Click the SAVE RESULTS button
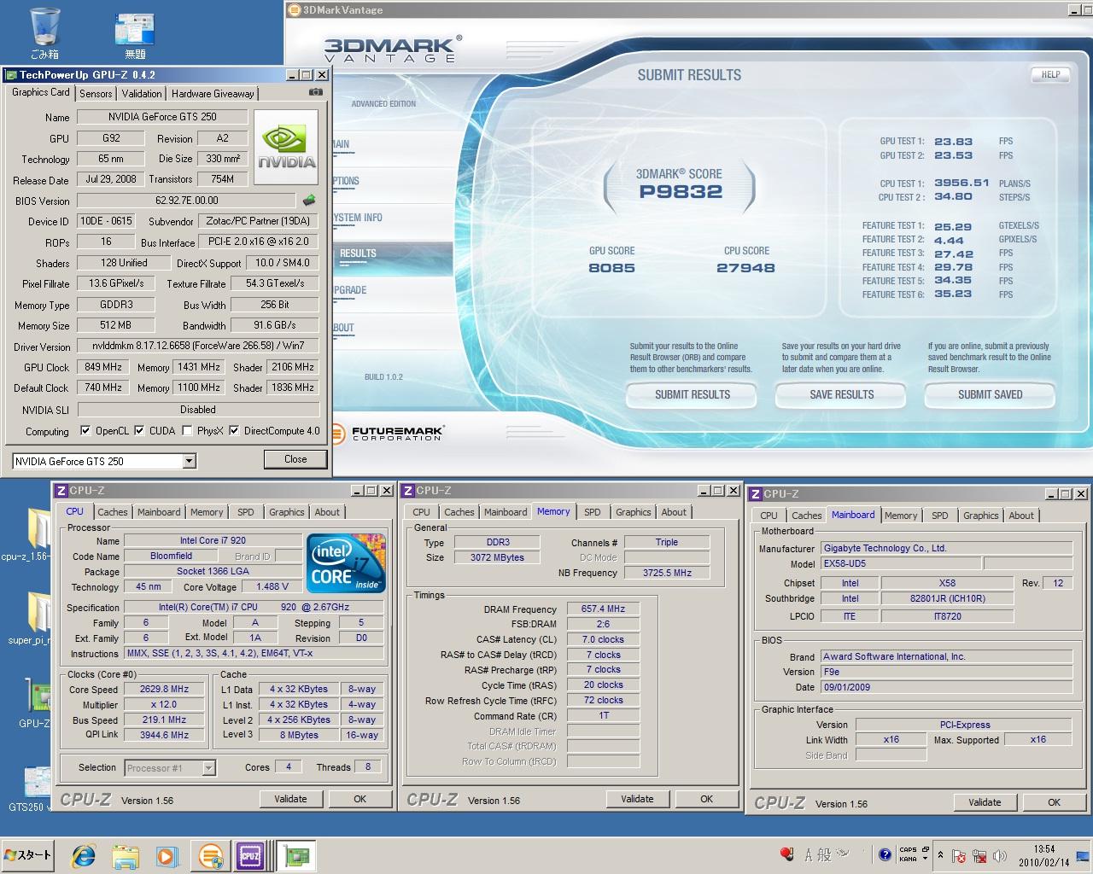Image resolution: width=1093 pixels, height=874 pixels. 841,395
